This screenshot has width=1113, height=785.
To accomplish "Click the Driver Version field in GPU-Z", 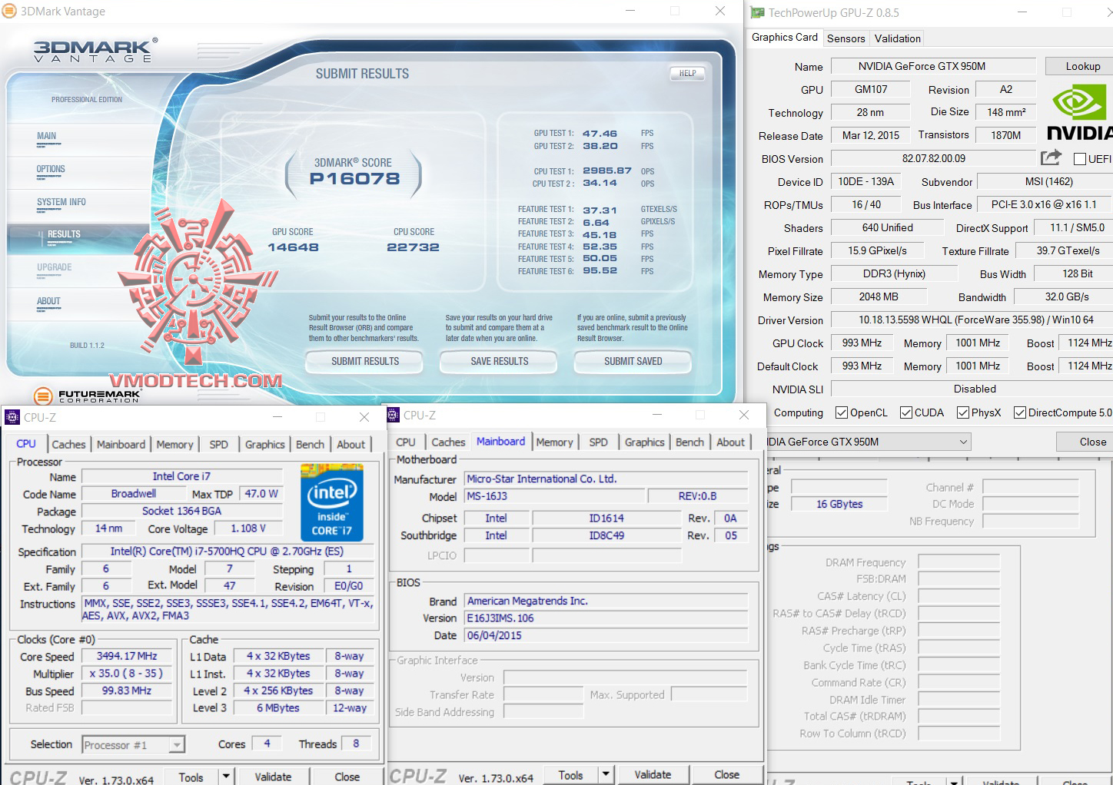I will (x=972, y=320).
